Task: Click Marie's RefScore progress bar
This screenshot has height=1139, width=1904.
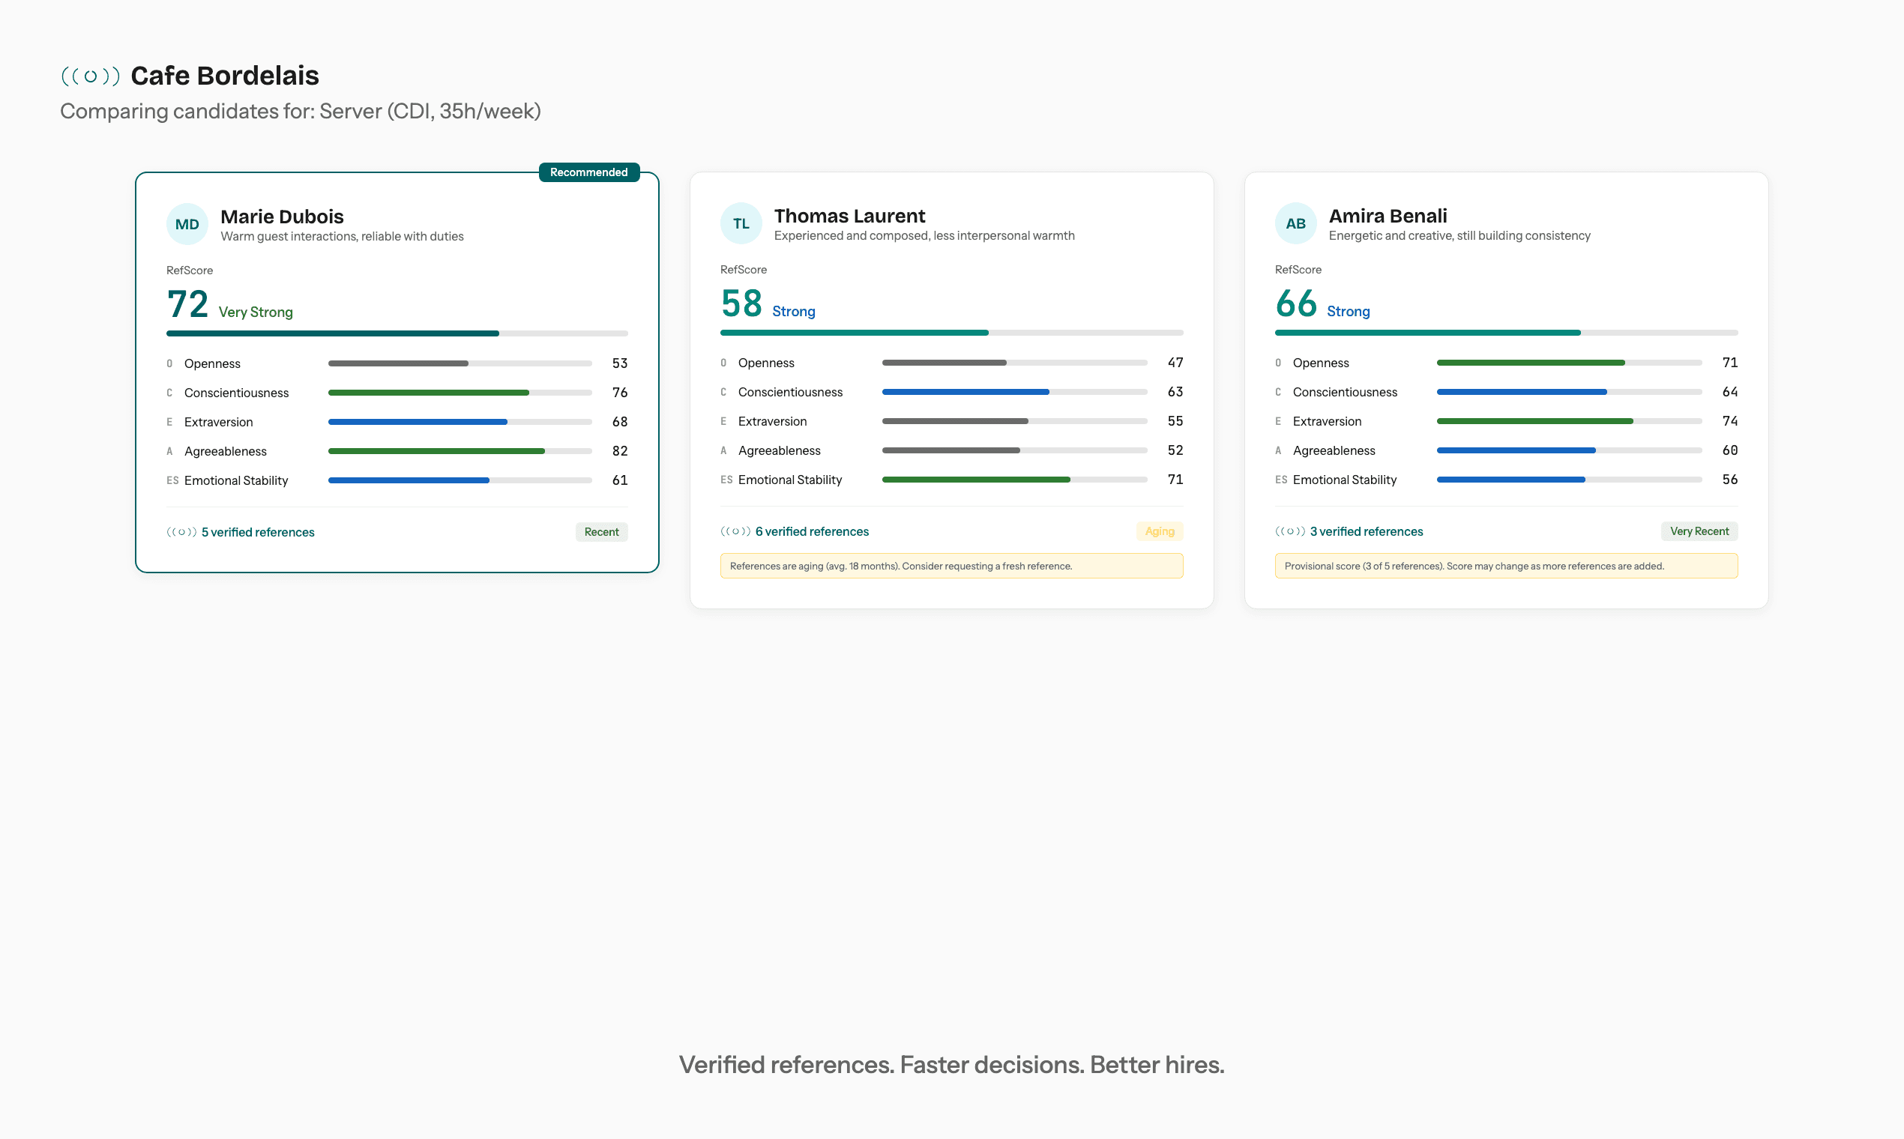Action: coord(397,333)
